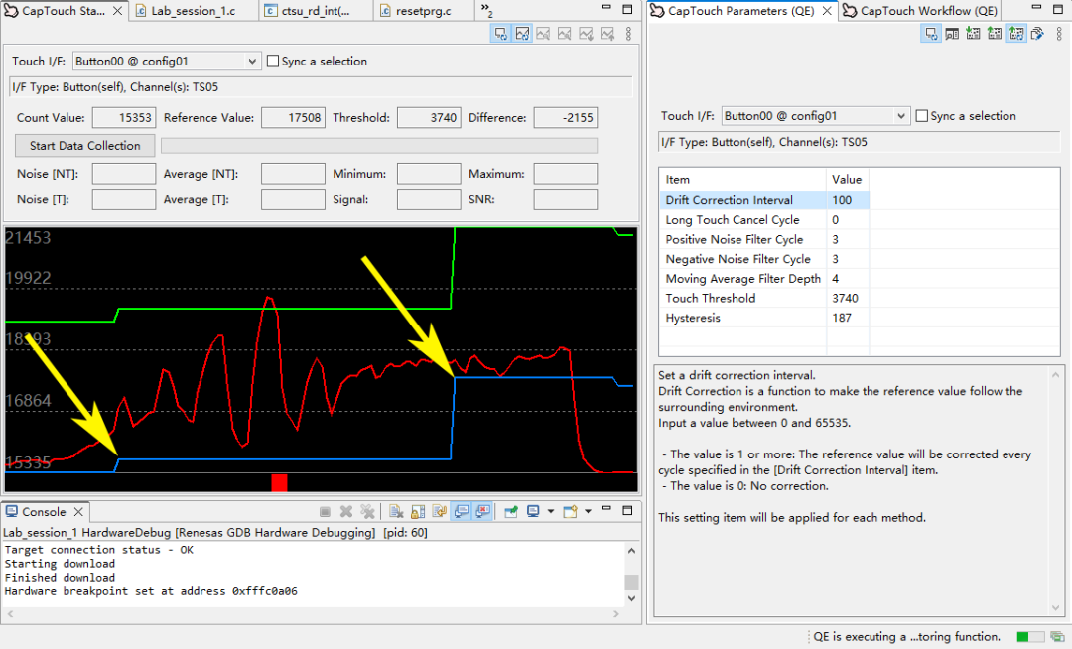Click the graph view icon in Status toolbar
The image size is (1072, 649).
[x=522, y=34]
